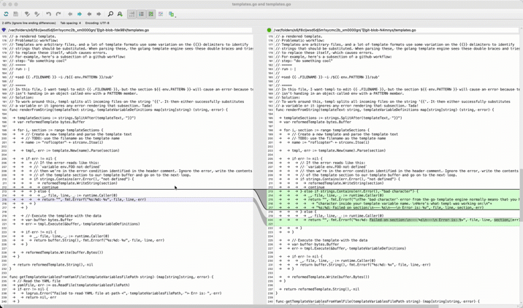Click left comment '// Problematic workflow:'
This screenshot has height=308, width=523.
pyautogui.click(x=34, y=40)
